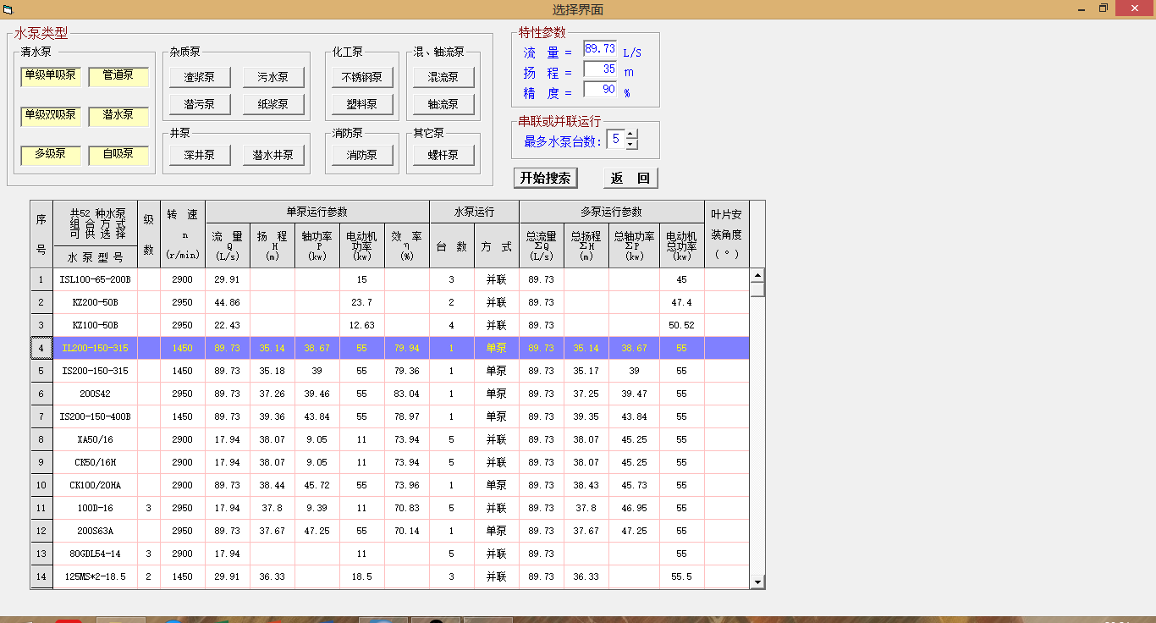Toggle the 自吸泵 pump type
1156x623 pixels.
pos(118,156)
